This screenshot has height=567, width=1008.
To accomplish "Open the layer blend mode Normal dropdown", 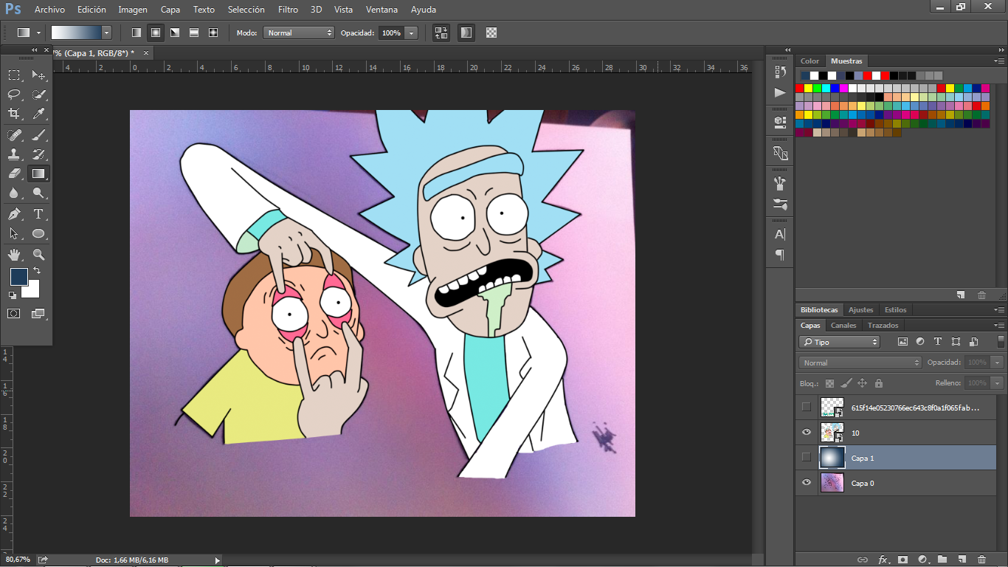I will pyautogui.click(x=860, y=362).
